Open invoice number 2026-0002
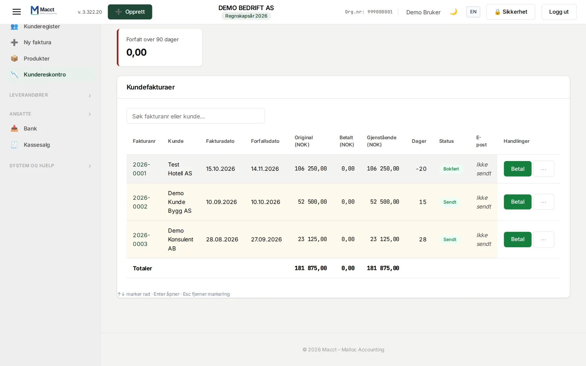This screenshot has width=586, height=366. [x=141, y=202]
